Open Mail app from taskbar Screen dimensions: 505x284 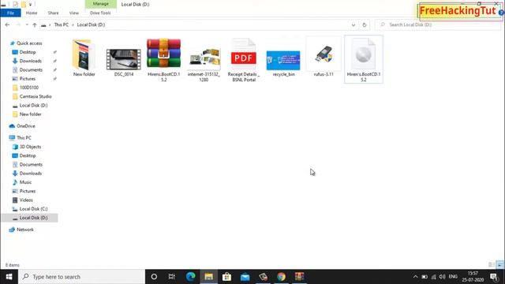(x=245, y=277)
